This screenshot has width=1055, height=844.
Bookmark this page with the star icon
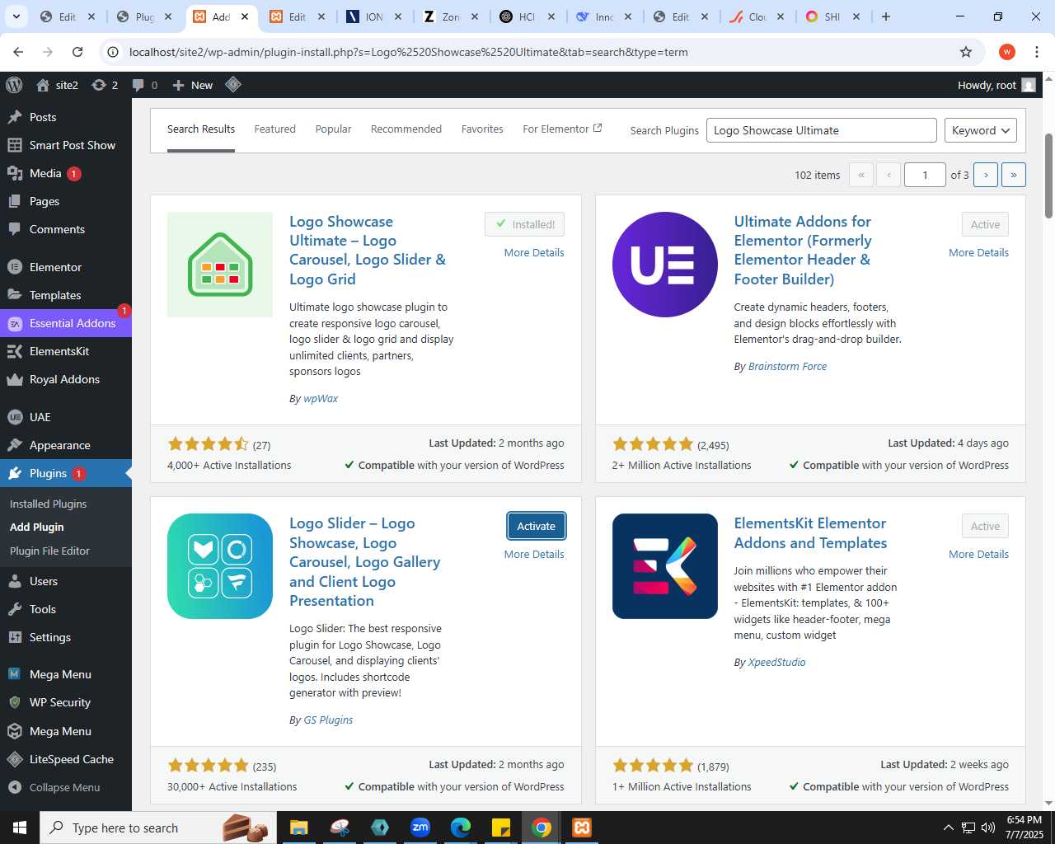[966, 52]
